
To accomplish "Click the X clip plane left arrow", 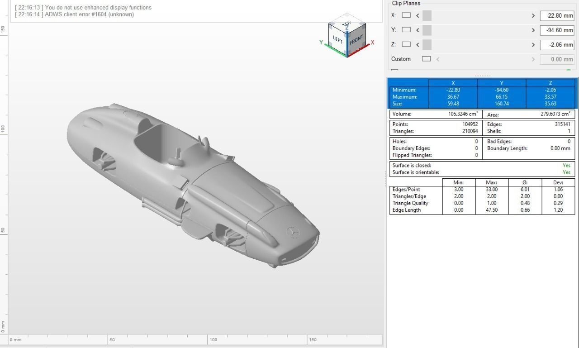I will click(x=418, y=15).
